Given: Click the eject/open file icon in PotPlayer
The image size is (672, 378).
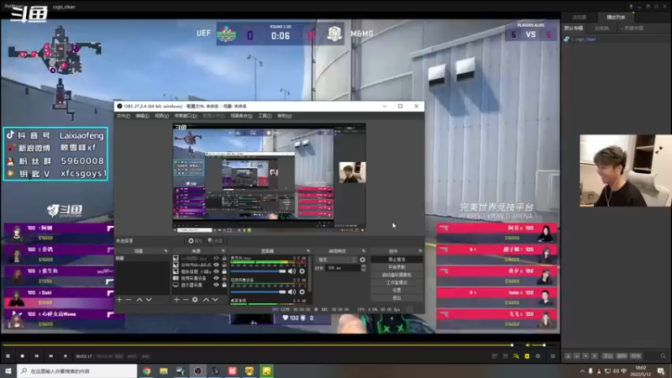Looking at the screenshot, I should click(x=66, y=356).
